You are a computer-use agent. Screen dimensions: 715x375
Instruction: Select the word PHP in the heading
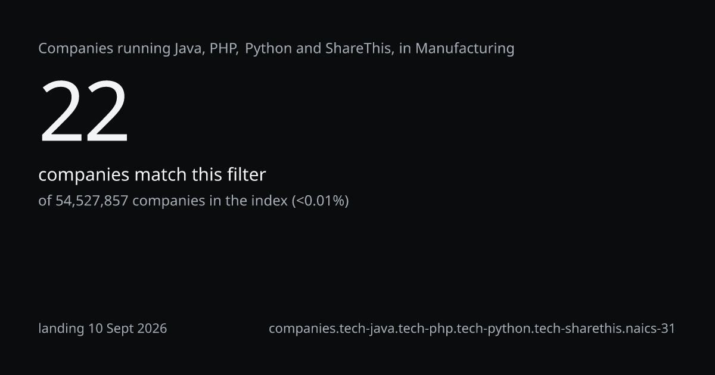223,49
